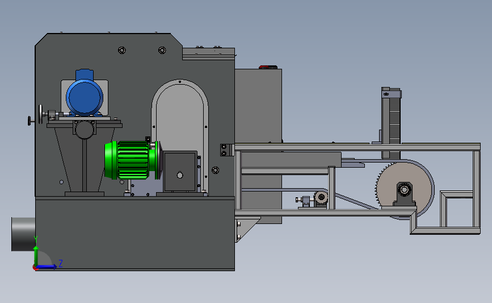Select the hinge block with two bolts
Image resolution: width=492 pixels, height=303 pixels.
pyautogui.click(x=226, y=150)
